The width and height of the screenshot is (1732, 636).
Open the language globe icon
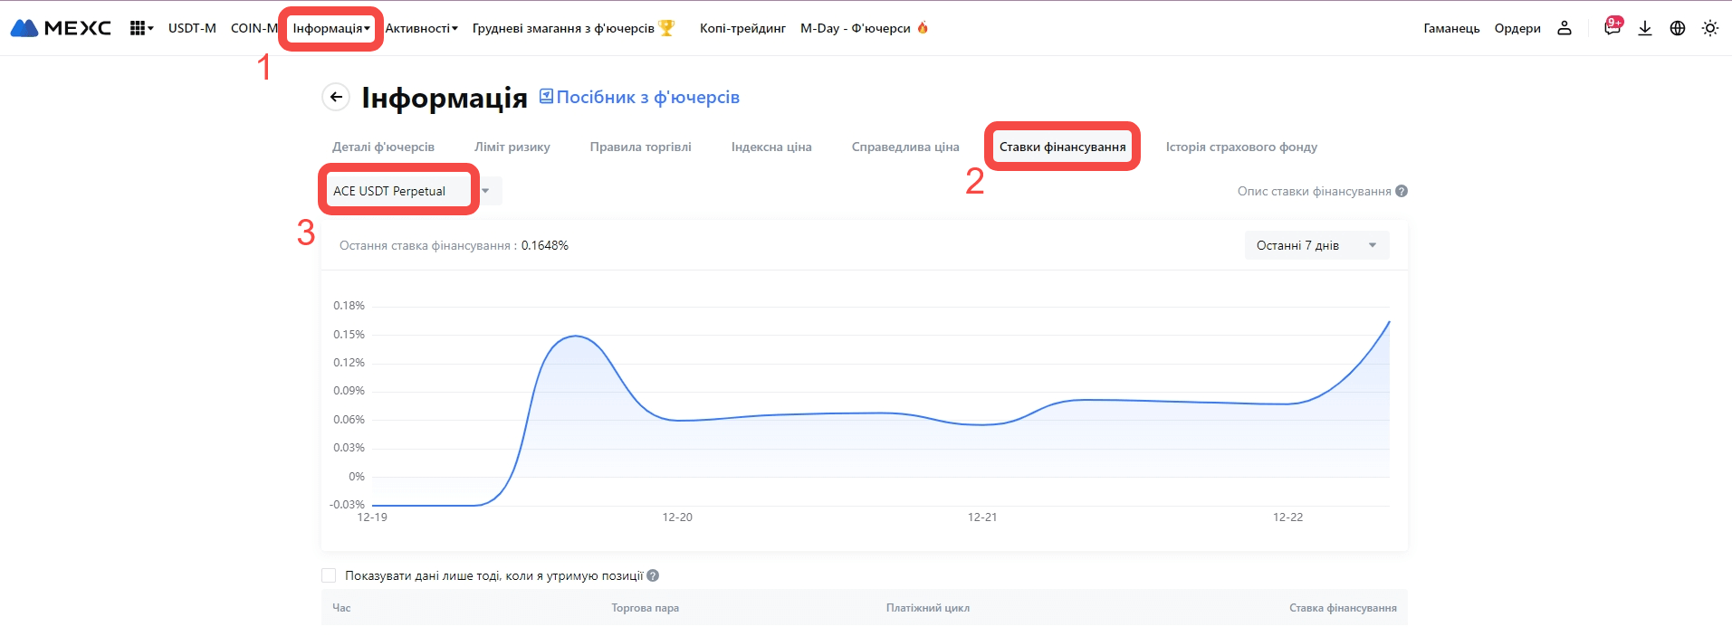(x=1678, y=28)
